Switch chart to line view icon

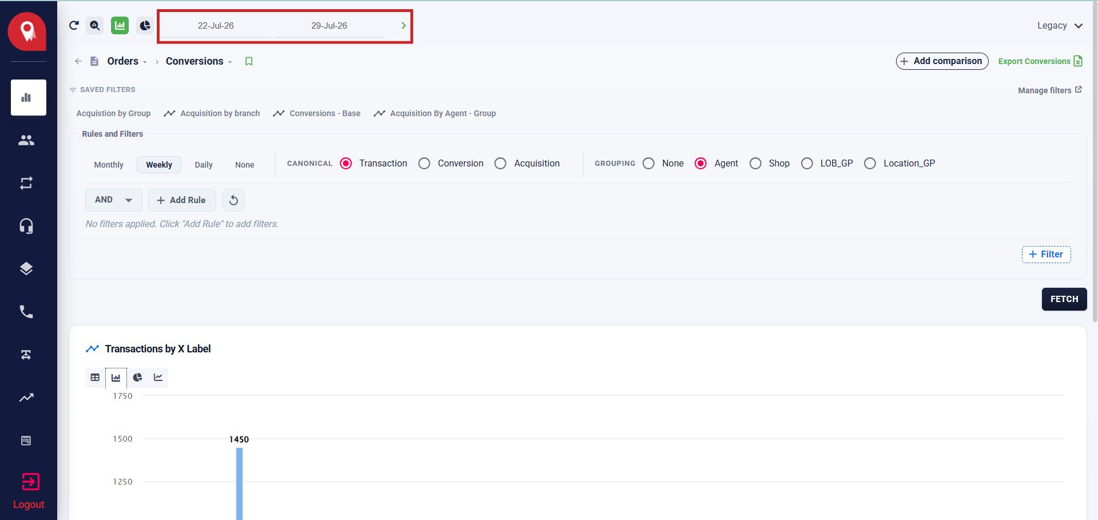click(158, 378)
